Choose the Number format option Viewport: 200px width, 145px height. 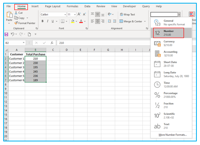171,33
